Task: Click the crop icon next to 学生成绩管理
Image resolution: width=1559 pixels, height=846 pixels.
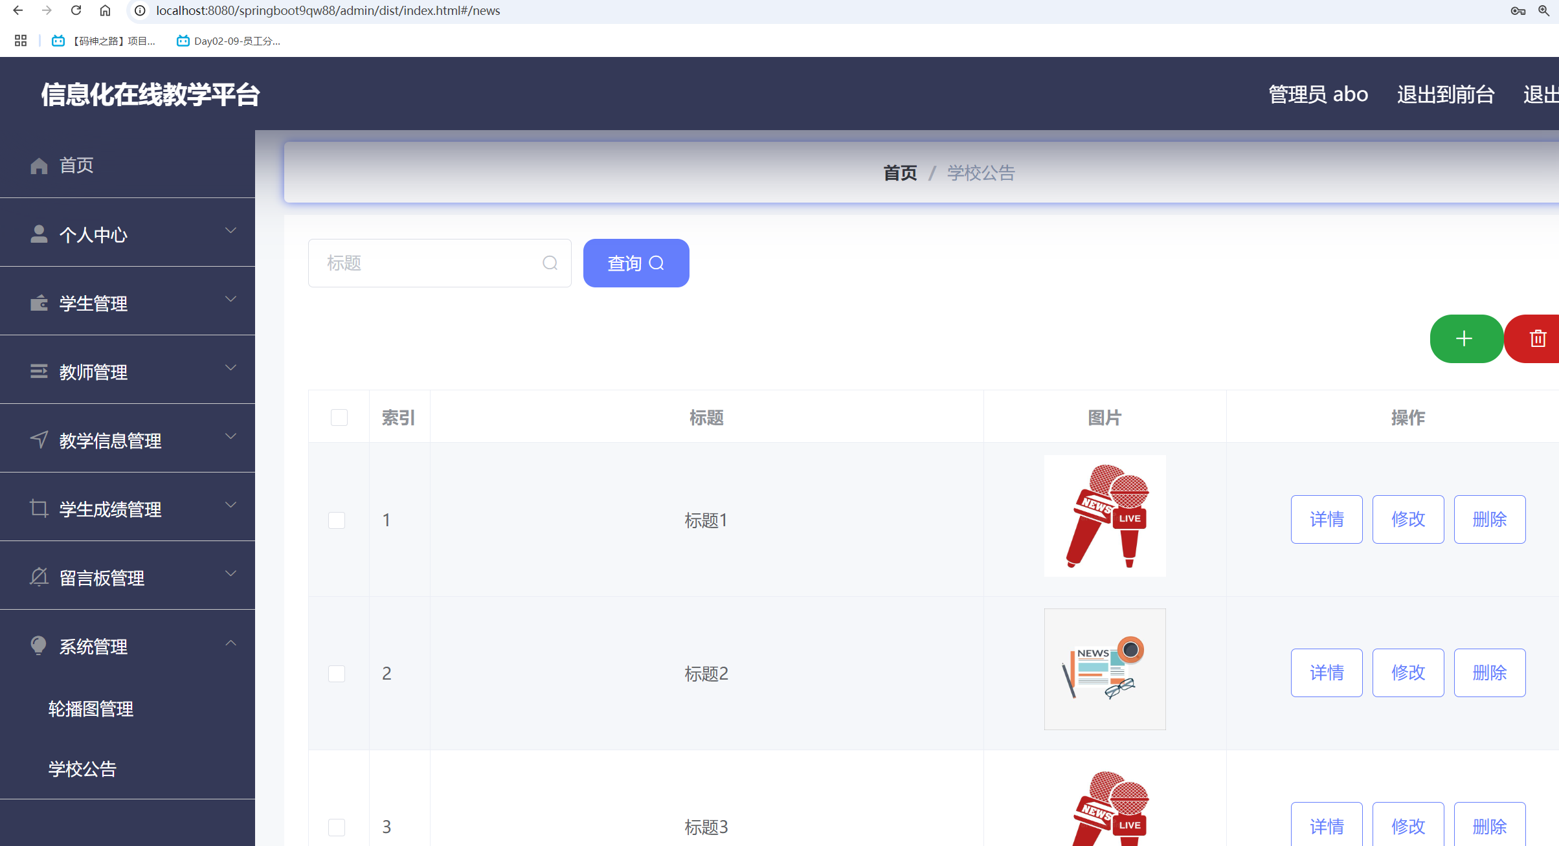Action: coord(38,509)
